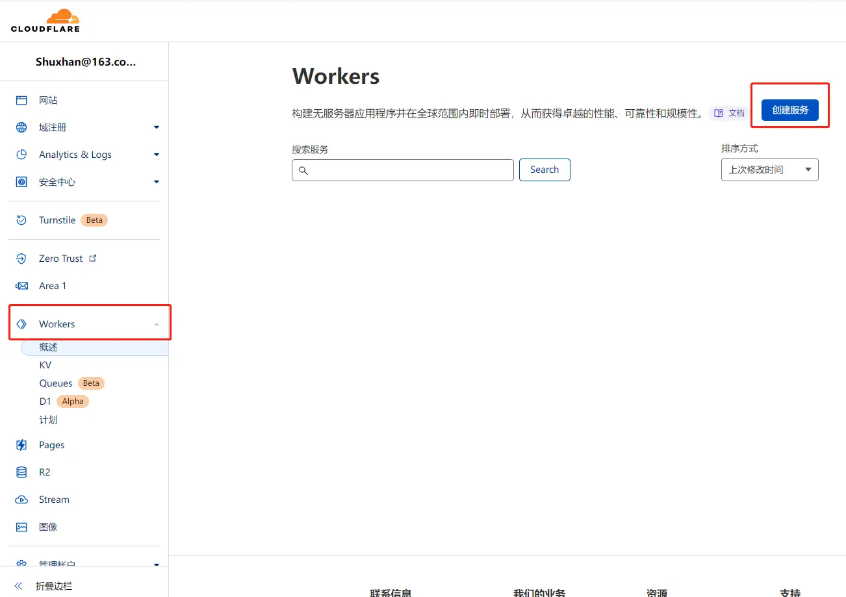Image resolution: width=846 pixels, height=597 pixels.
Task: Click the 网站 browser window icon
Action: [x=21, y=100]
